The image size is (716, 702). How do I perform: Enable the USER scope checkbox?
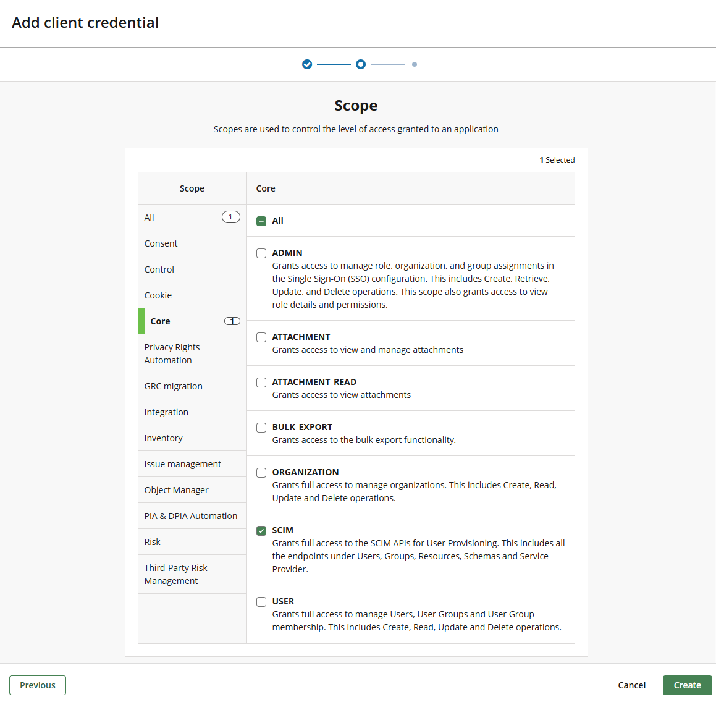261,602
